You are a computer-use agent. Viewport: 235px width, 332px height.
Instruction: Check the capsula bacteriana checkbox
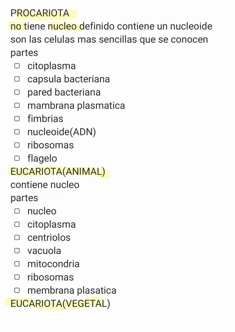[17, 79]
